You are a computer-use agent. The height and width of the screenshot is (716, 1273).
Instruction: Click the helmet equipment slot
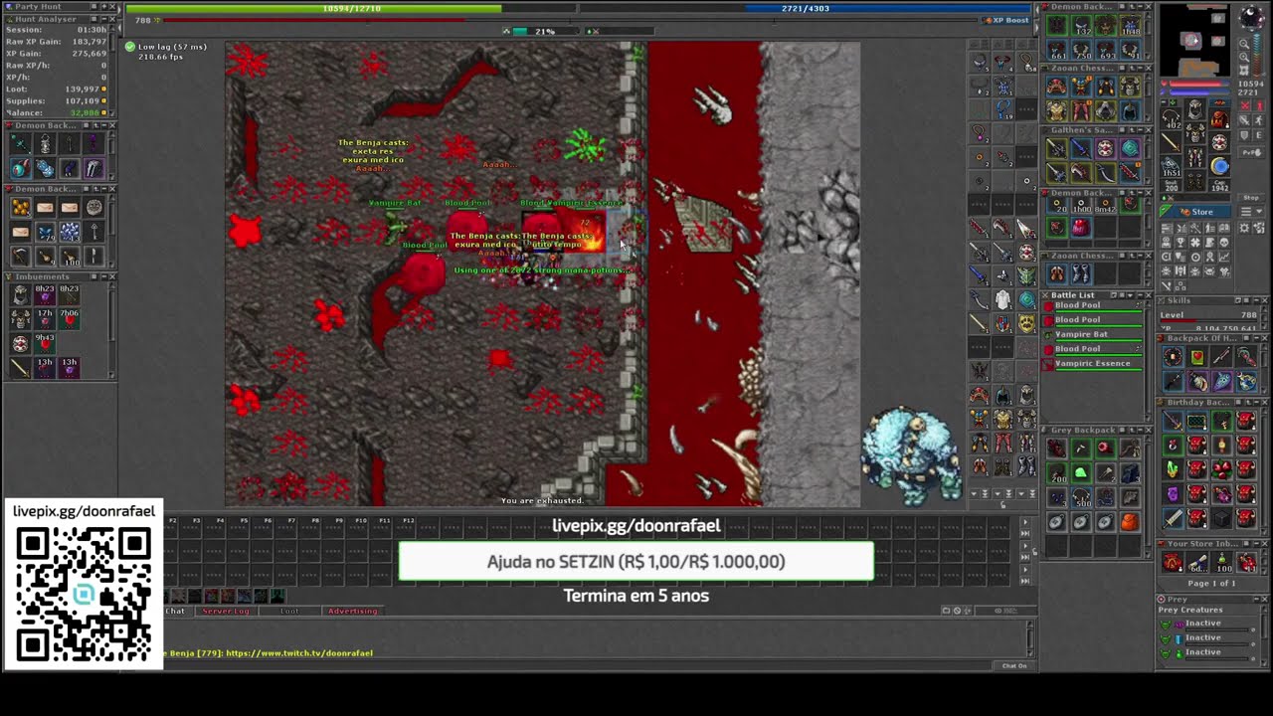pos(1195,109)
